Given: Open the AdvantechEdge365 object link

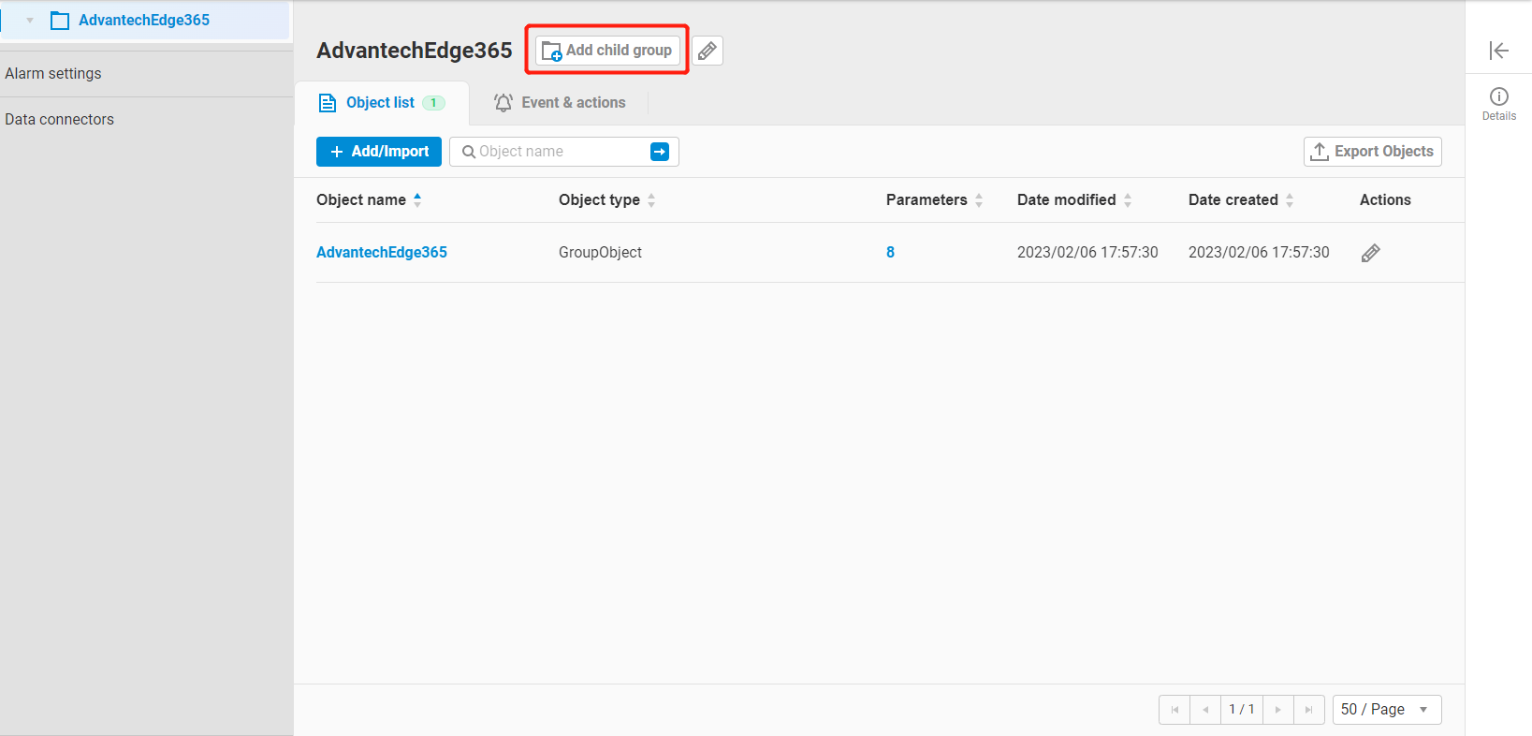Looking at the screenshot, I should coord(382,253).
